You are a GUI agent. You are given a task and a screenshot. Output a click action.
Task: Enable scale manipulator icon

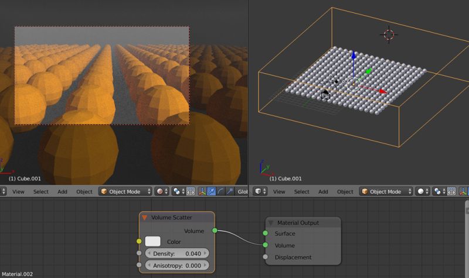[x=230, y=191]
